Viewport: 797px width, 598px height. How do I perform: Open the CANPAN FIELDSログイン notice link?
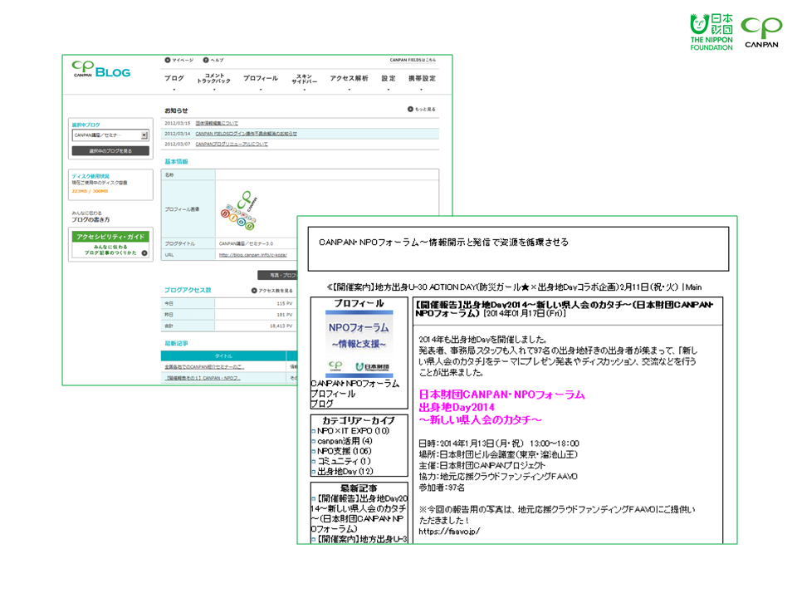click(x=246, y=134)
